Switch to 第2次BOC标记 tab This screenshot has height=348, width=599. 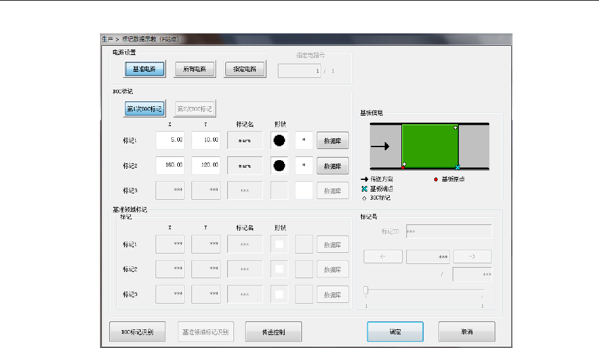pyautogui.click(x=195, y=109)
